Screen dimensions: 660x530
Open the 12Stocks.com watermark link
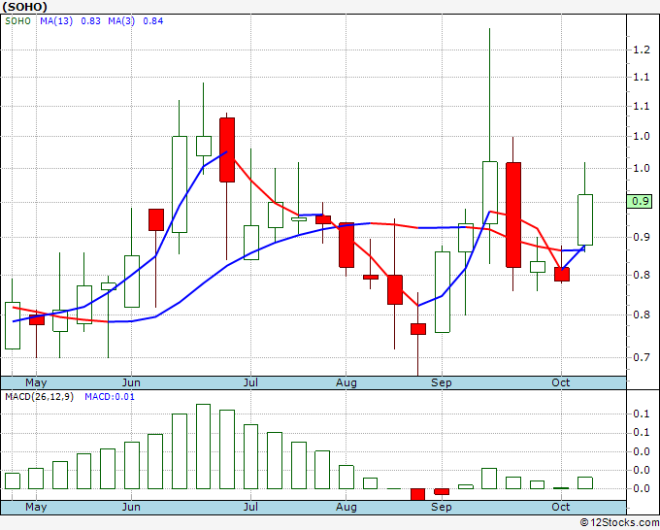pyautogui.click(x=618, y=522)
